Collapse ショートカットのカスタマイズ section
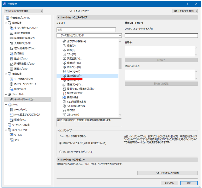This screenshot has width=202, height=188. [58, 17]
